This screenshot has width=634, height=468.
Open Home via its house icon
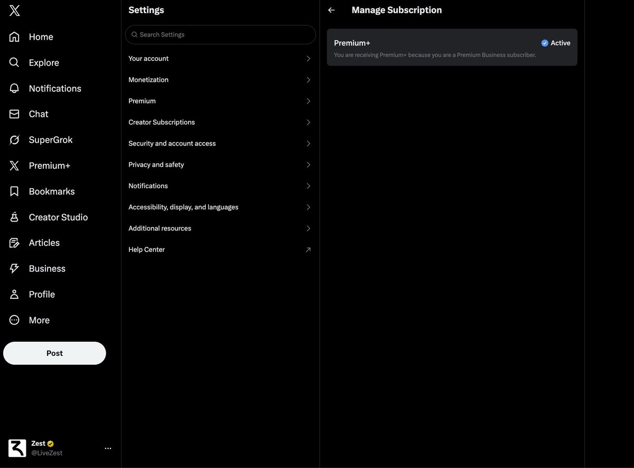(x=14, y=36)
